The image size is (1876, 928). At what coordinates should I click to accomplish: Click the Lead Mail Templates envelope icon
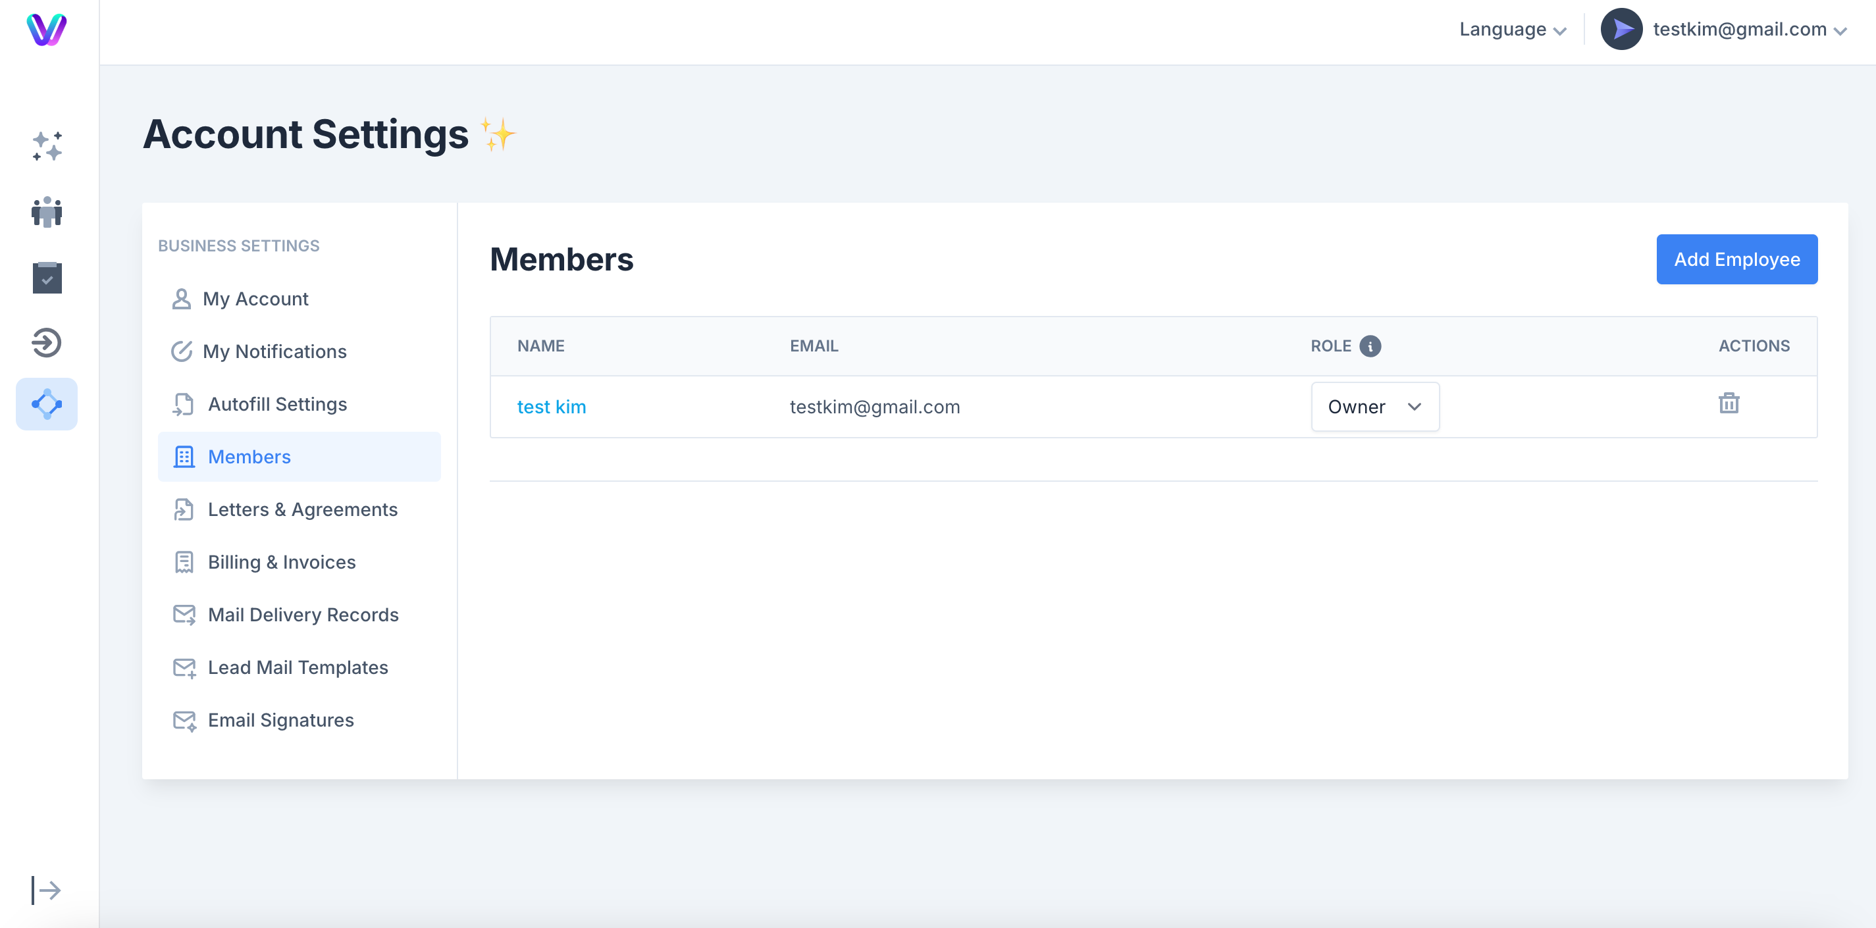click(x=184, y=667)
